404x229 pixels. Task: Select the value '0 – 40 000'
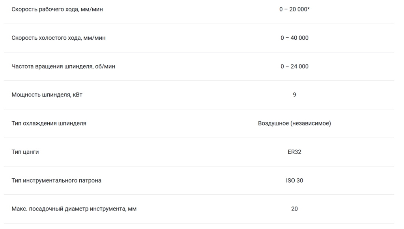click(294, 38)
